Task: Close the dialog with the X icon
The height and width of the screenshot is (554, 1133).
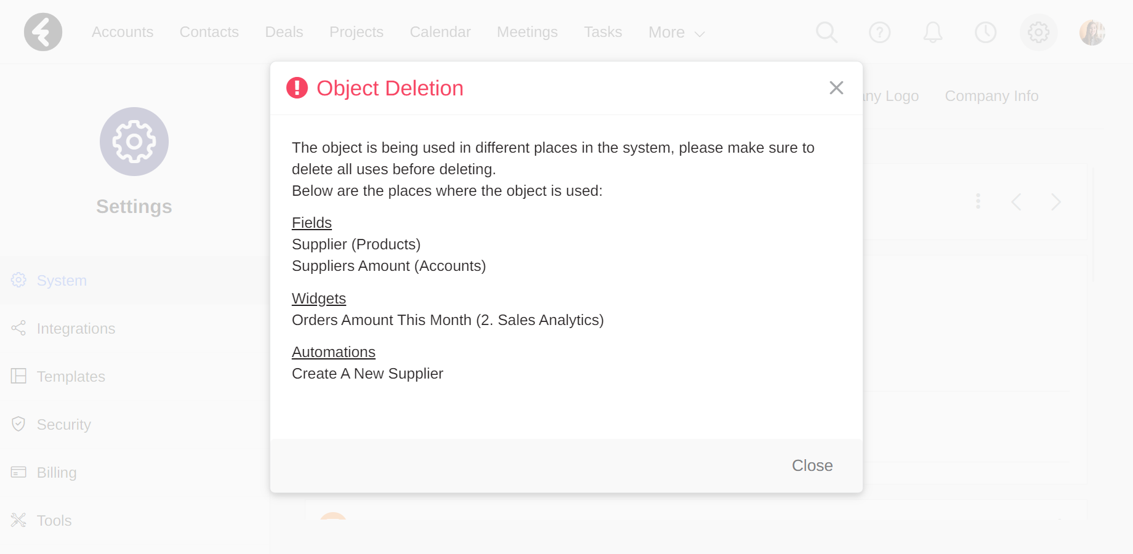Action: [x=836, y=88]
